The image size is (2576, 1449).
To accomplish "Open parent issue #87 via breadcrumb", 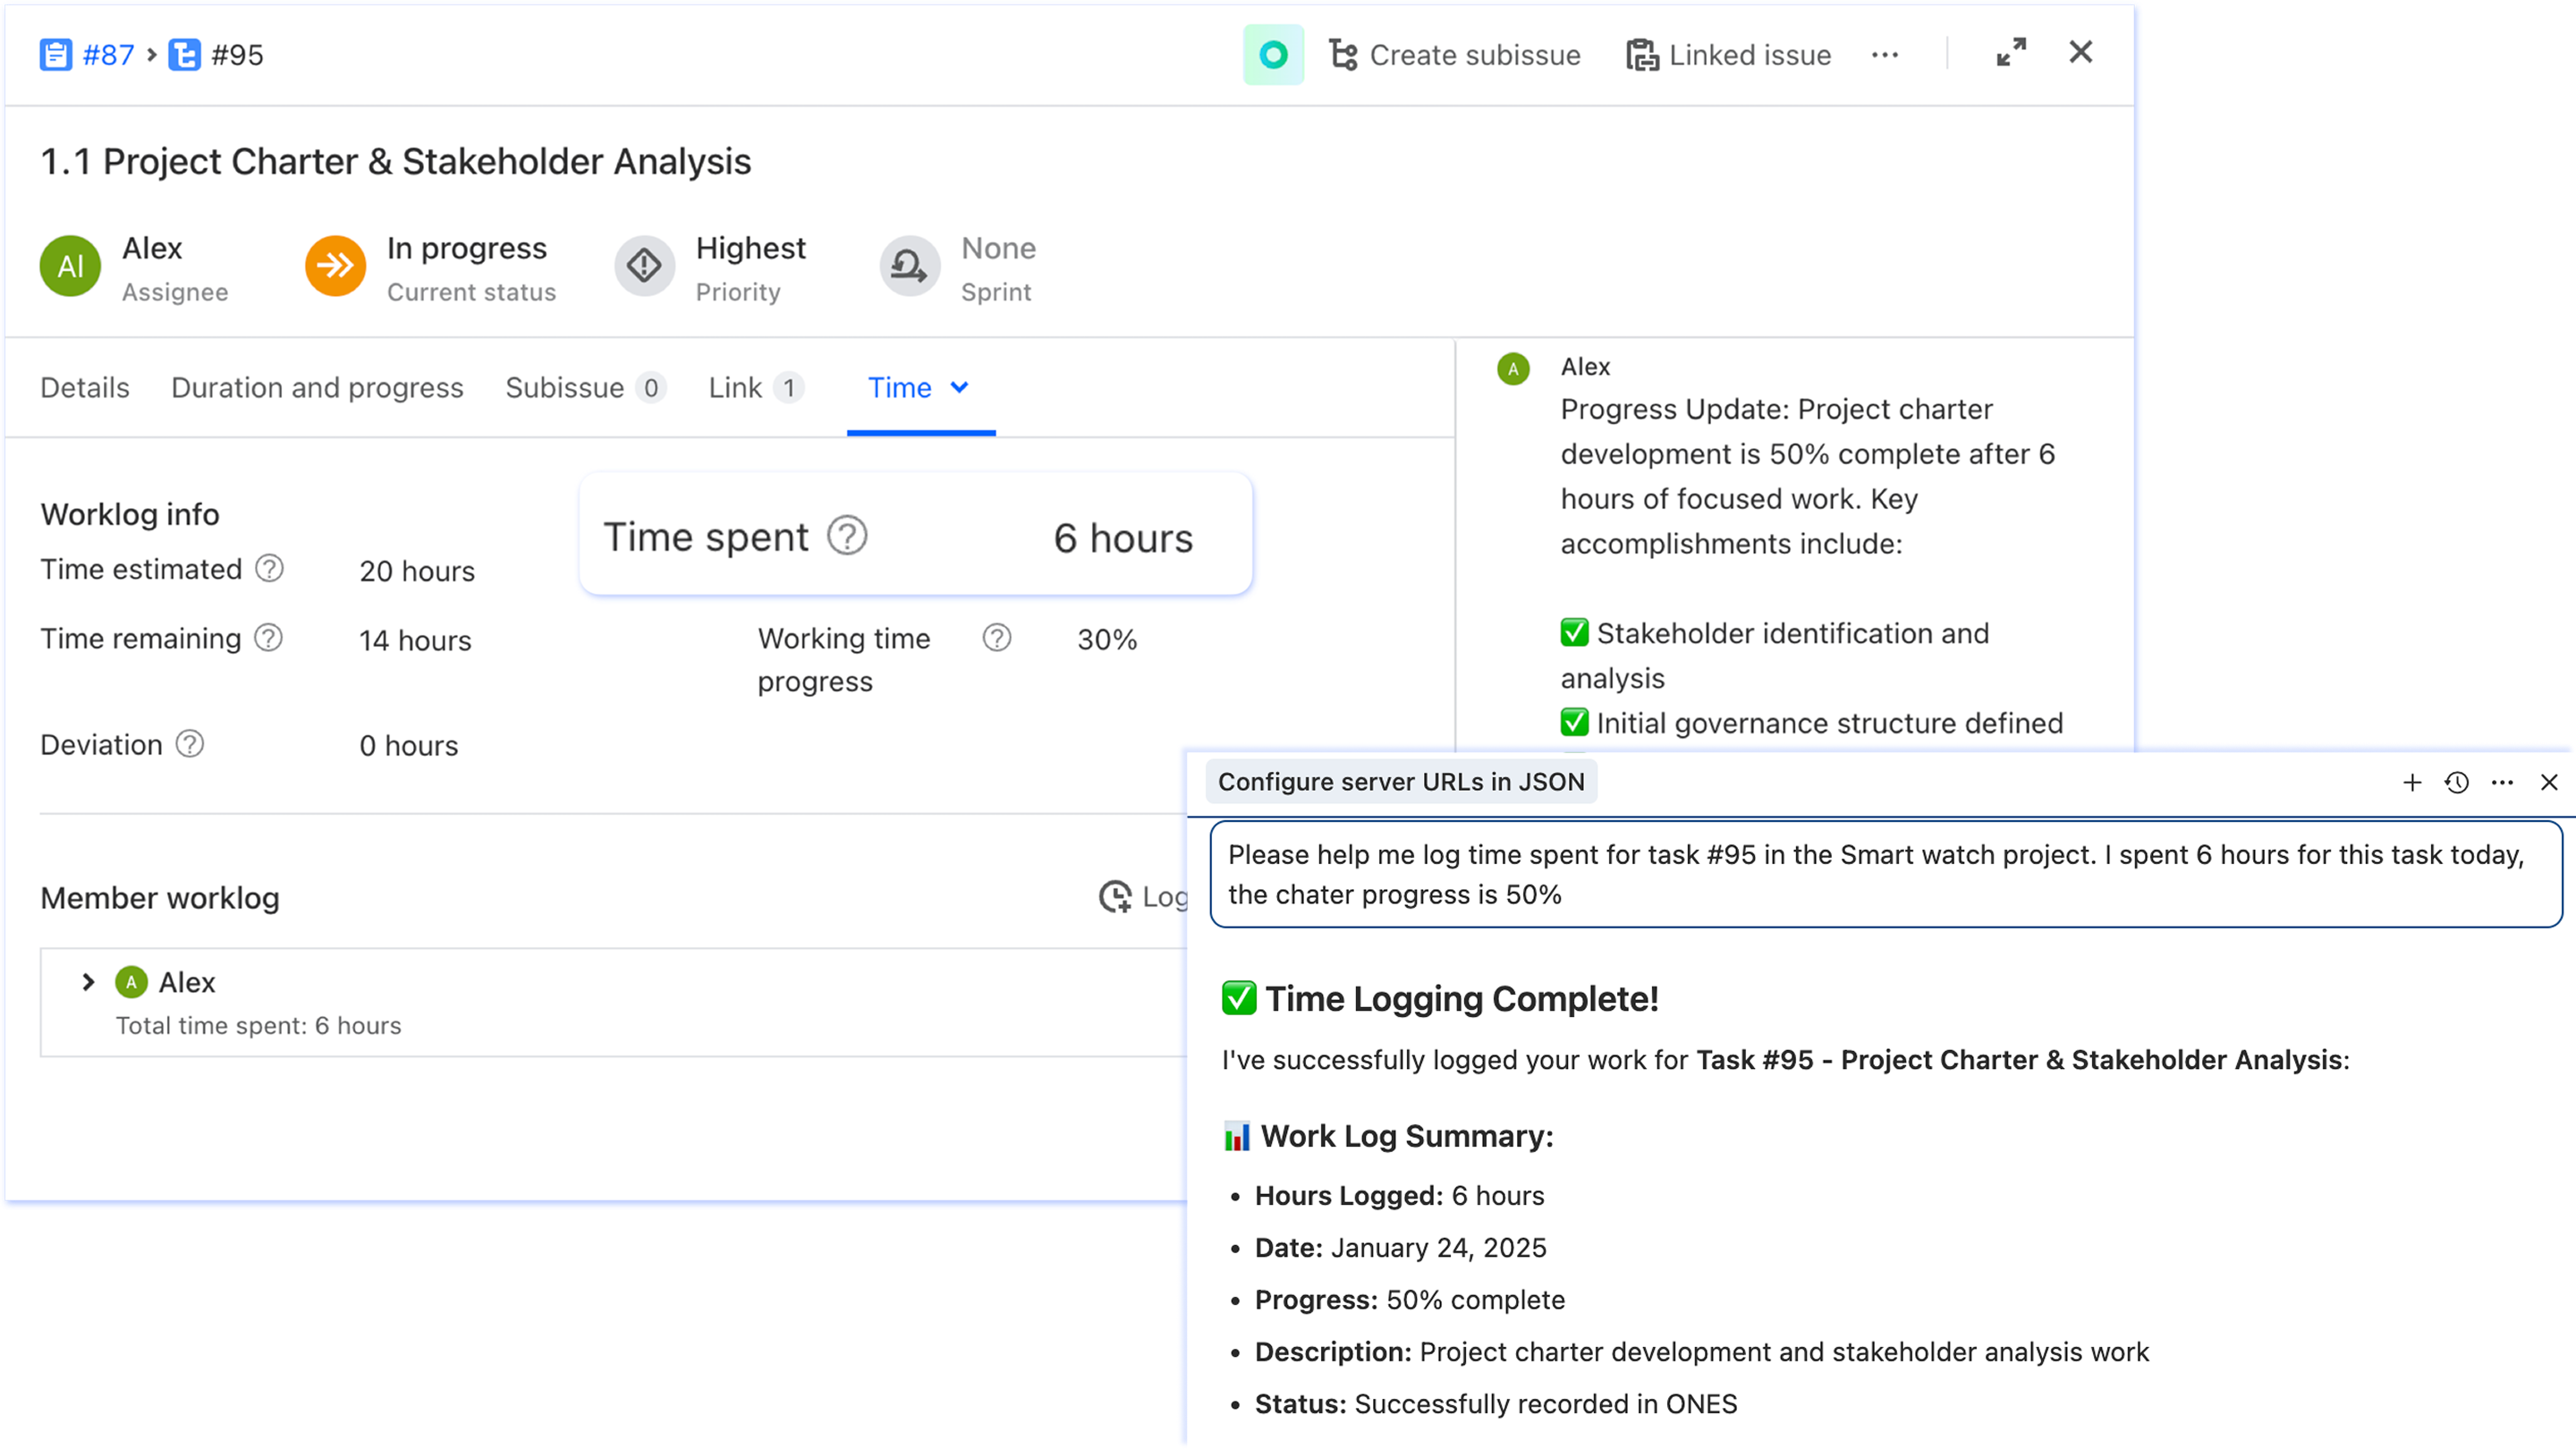I will (x=107, y=55).
